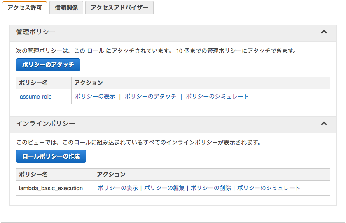Delete lambda_basic_execution via ポリシーの削除
The image size is (346, 223).
[x=211, y=188]
